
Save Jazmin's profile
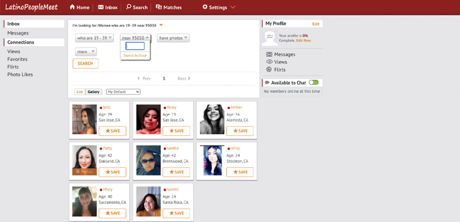(x=176, y=213)
